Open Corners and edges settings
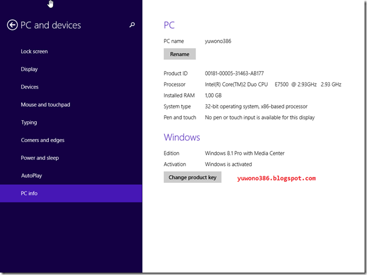This screenshot has height=275, width=367. (43, 140)
